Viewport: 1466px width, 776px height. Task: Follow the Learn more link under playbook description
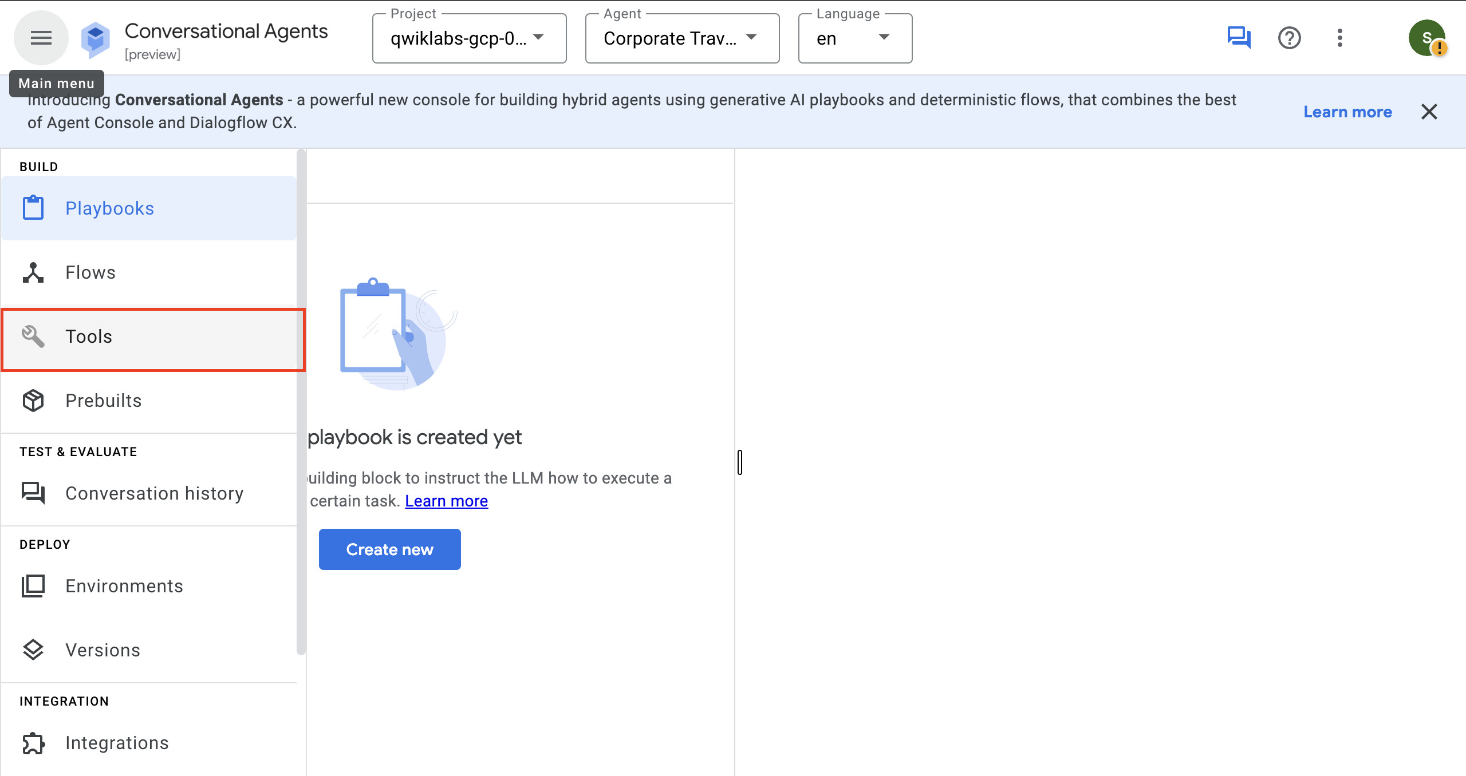tap(446, 501)
